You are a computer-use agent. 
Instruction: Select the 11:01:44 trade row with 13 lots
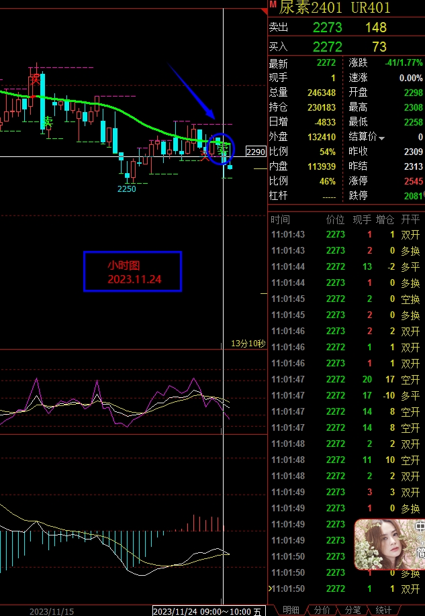click(346, 267)
